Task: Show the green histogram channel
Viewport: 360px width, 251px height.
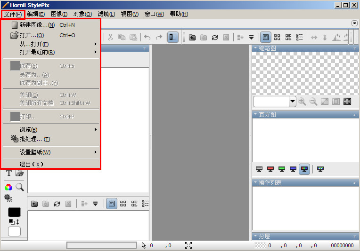Action: click(282, 169)
